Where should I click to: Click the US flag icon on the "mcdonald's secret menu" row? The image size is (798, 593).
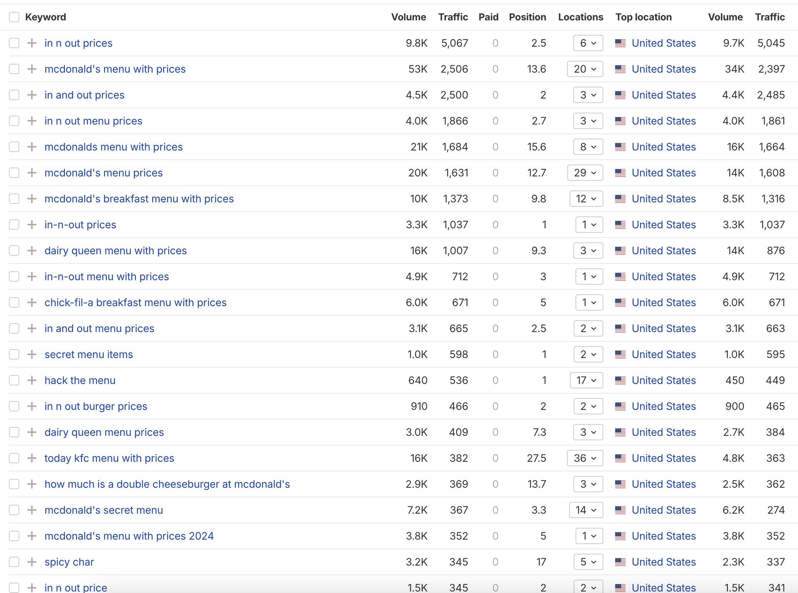pos(621,510)
